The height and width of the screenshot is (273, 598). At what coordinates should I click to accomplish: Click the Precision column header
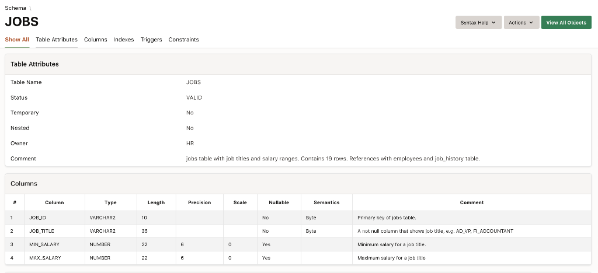point(200,202)
